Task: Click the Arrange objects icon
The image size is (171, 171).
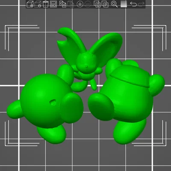Action: [x=53, y=4]
